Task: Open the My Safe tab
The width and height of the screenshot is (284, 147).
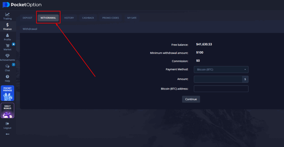Action: [x=132, y=18]
